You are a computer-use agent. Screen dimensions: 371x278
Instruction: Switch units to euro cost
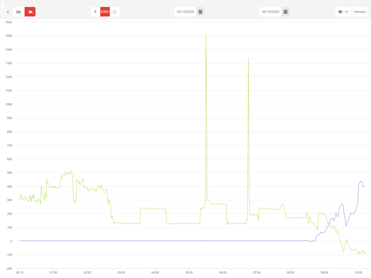(x=95, y=12)
